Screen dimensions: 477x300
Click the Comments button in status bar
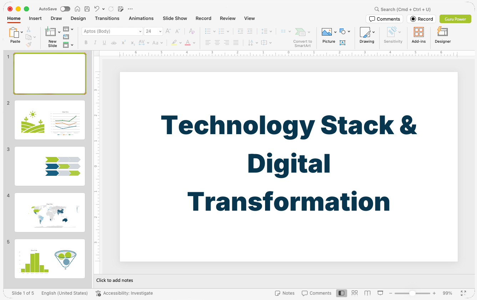tap(316, 293)
